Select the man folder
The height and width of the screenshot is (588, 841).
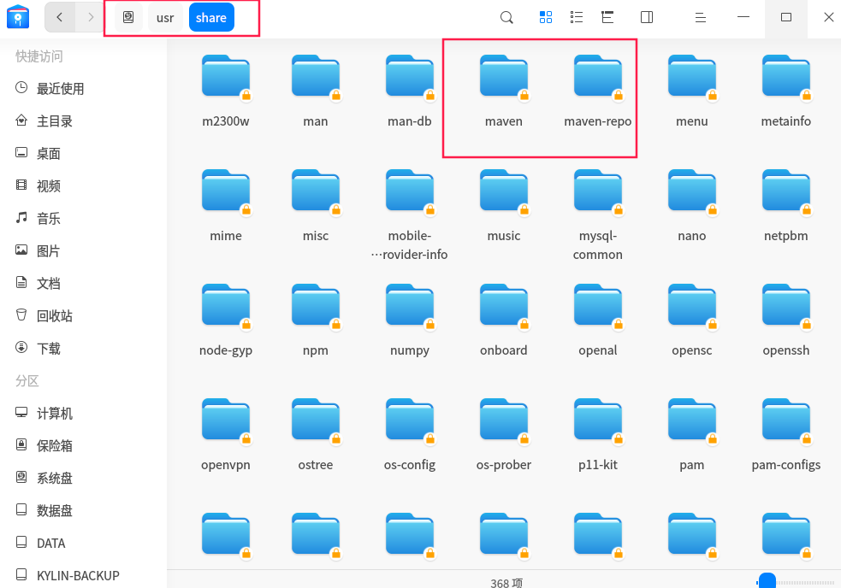pos(316,91)
